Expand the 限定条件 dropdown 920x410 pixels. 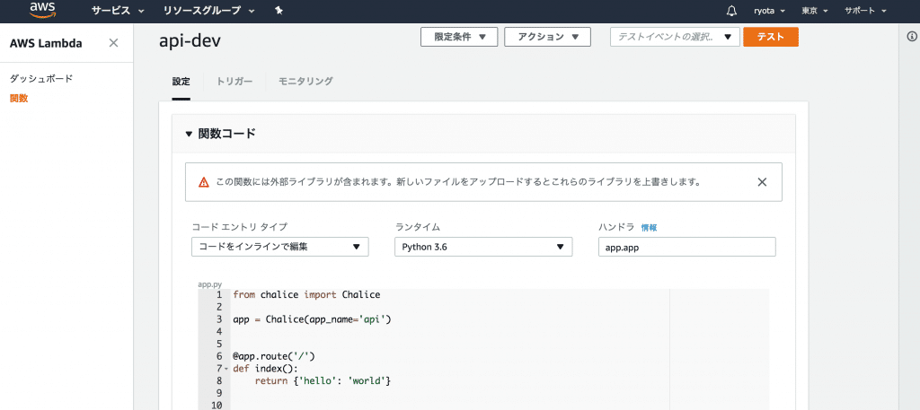click(x=459, y=37)
